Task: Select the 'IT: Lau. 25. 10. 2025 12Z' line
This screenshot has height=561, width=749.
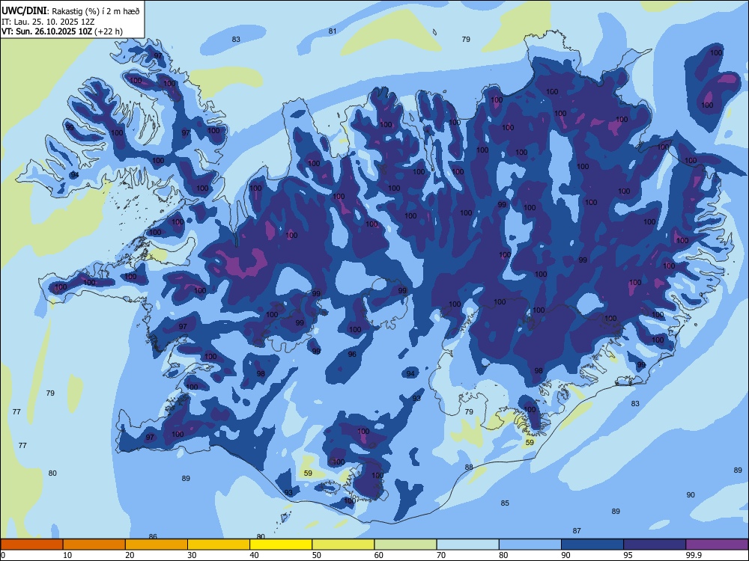Action: click(48, 22)
